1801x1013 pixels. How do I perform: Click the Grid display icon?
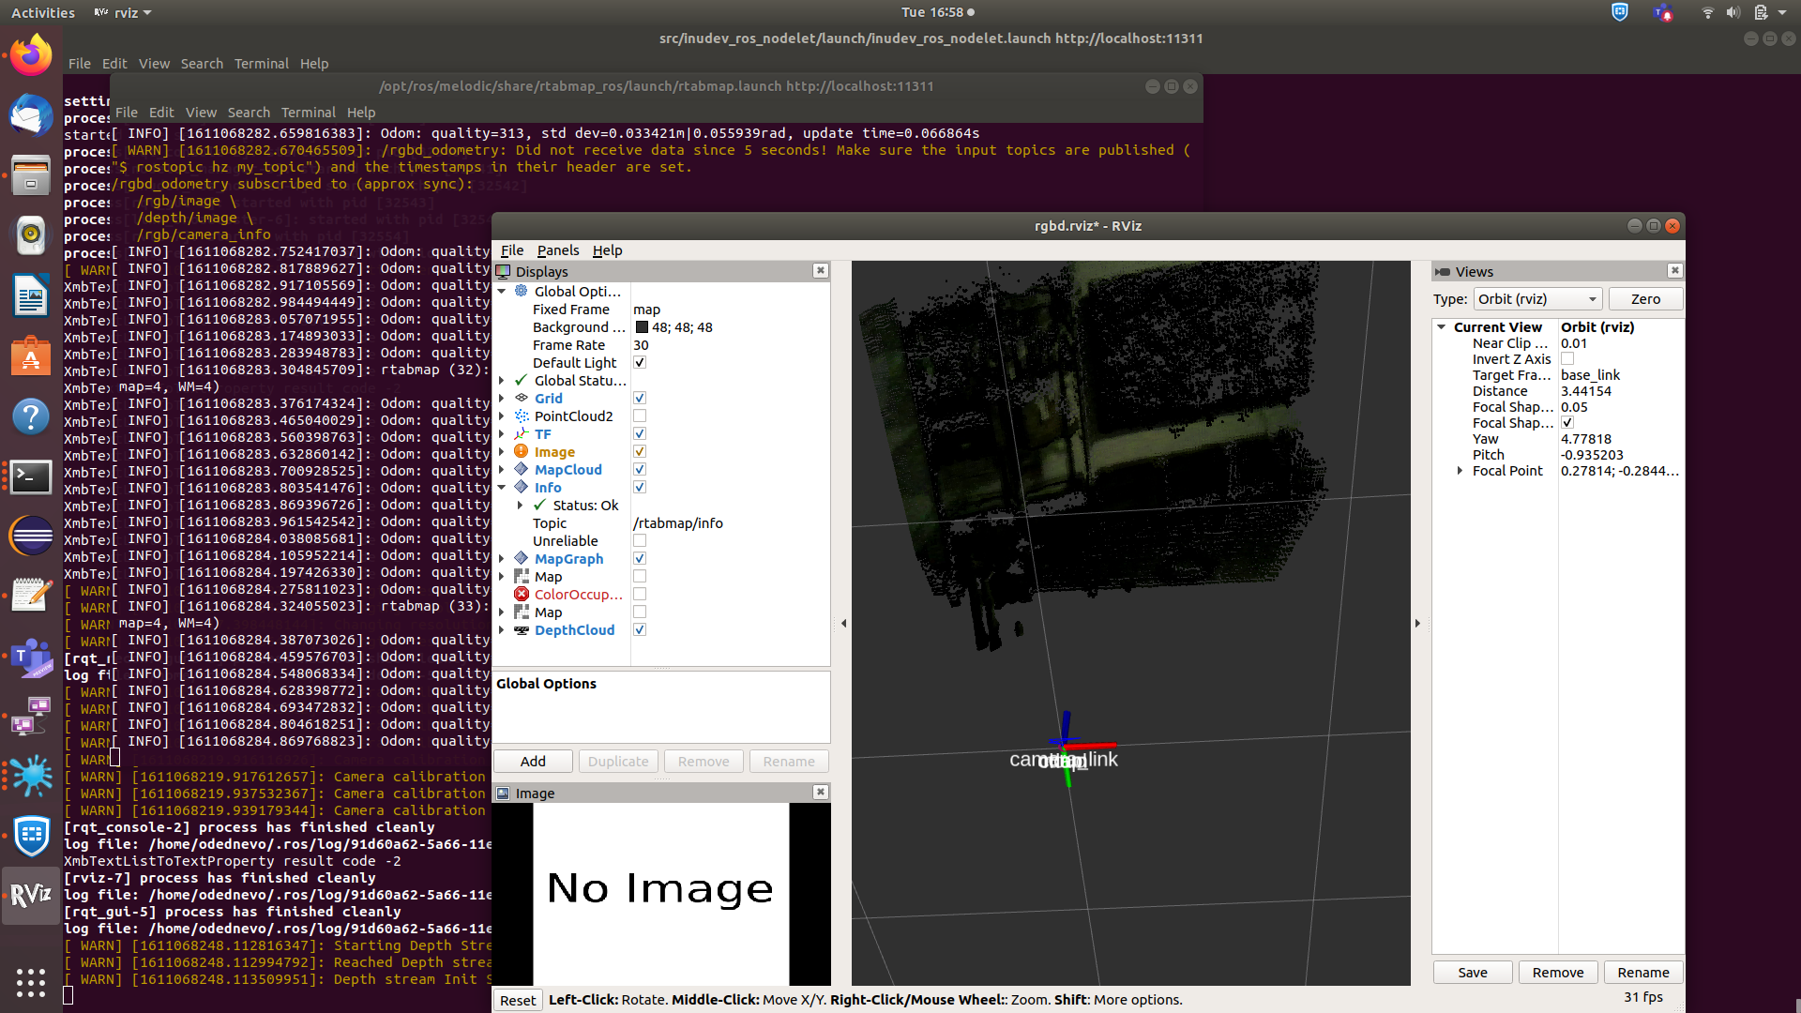(x=522, y=398)
